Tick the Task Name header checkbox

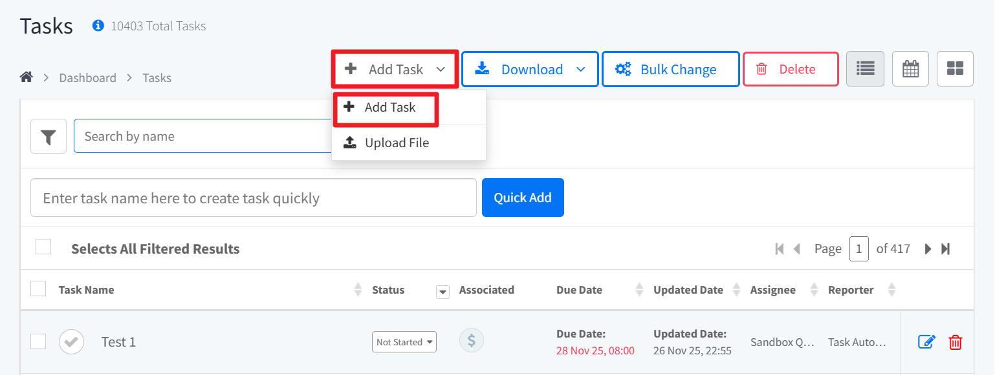(38, 289)
